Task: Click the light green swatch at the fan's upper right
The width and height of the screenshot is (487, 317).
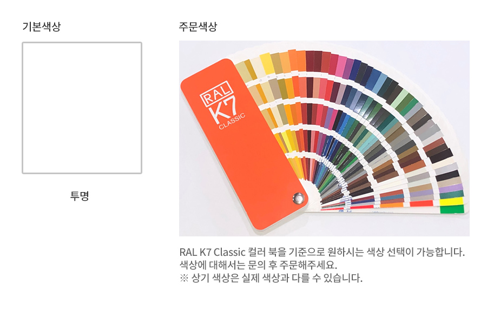Action: tap(400, 96)
